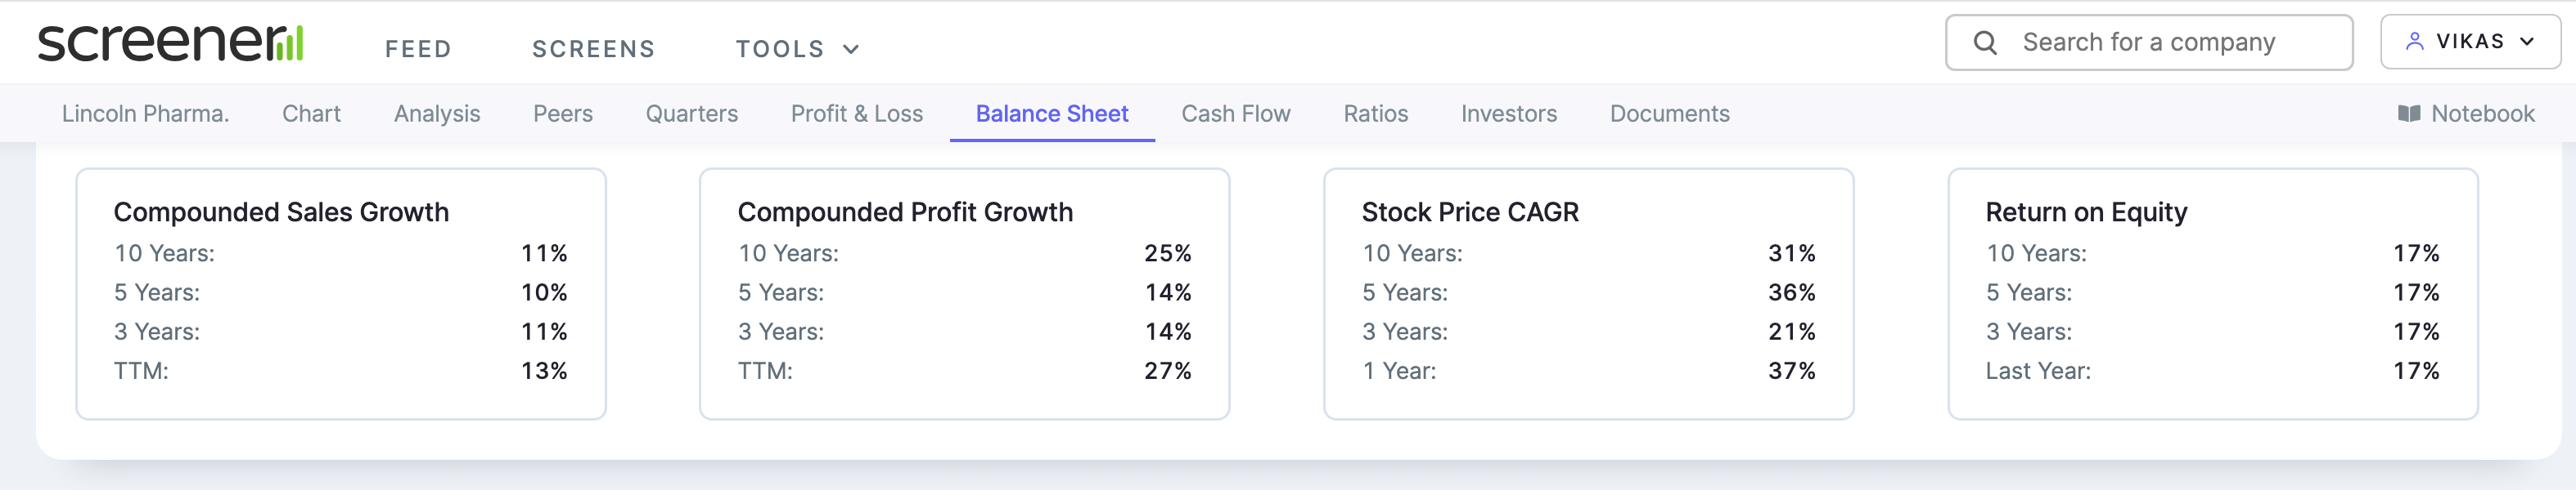View the Cash Flow tab

(1236, 114)
